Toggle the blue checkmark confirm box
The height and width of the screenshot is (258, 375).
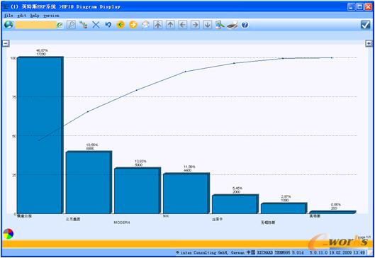366,25
